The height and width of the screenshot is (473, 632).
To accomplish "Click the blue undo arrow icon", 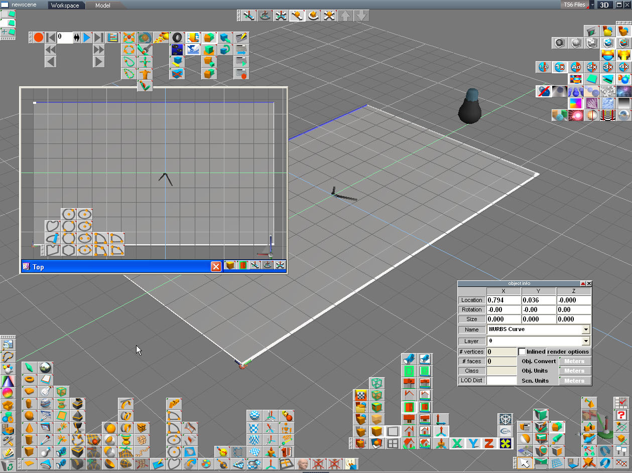I will click(605, 463).
